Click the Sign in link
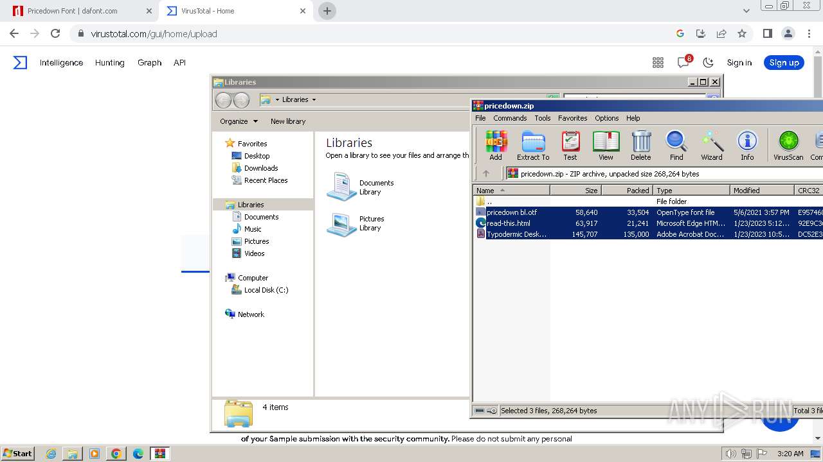This screenshot has height=462, width=823. click(x=739, y=62)
